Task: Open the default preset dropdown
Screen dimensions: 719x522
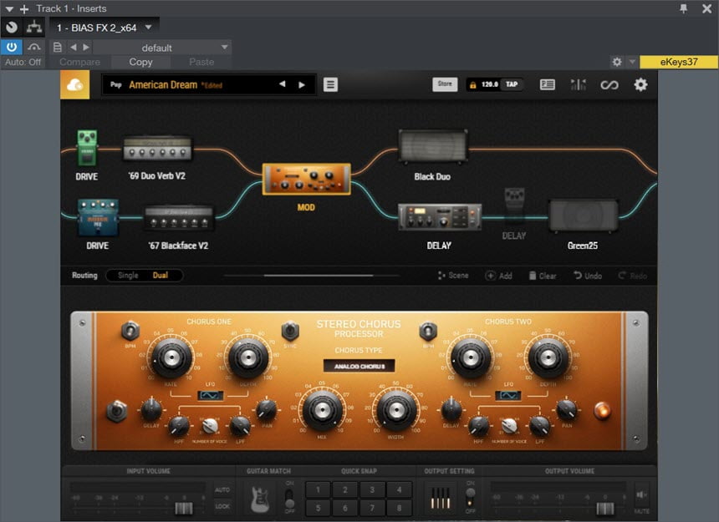Action: tap(162, 48)
